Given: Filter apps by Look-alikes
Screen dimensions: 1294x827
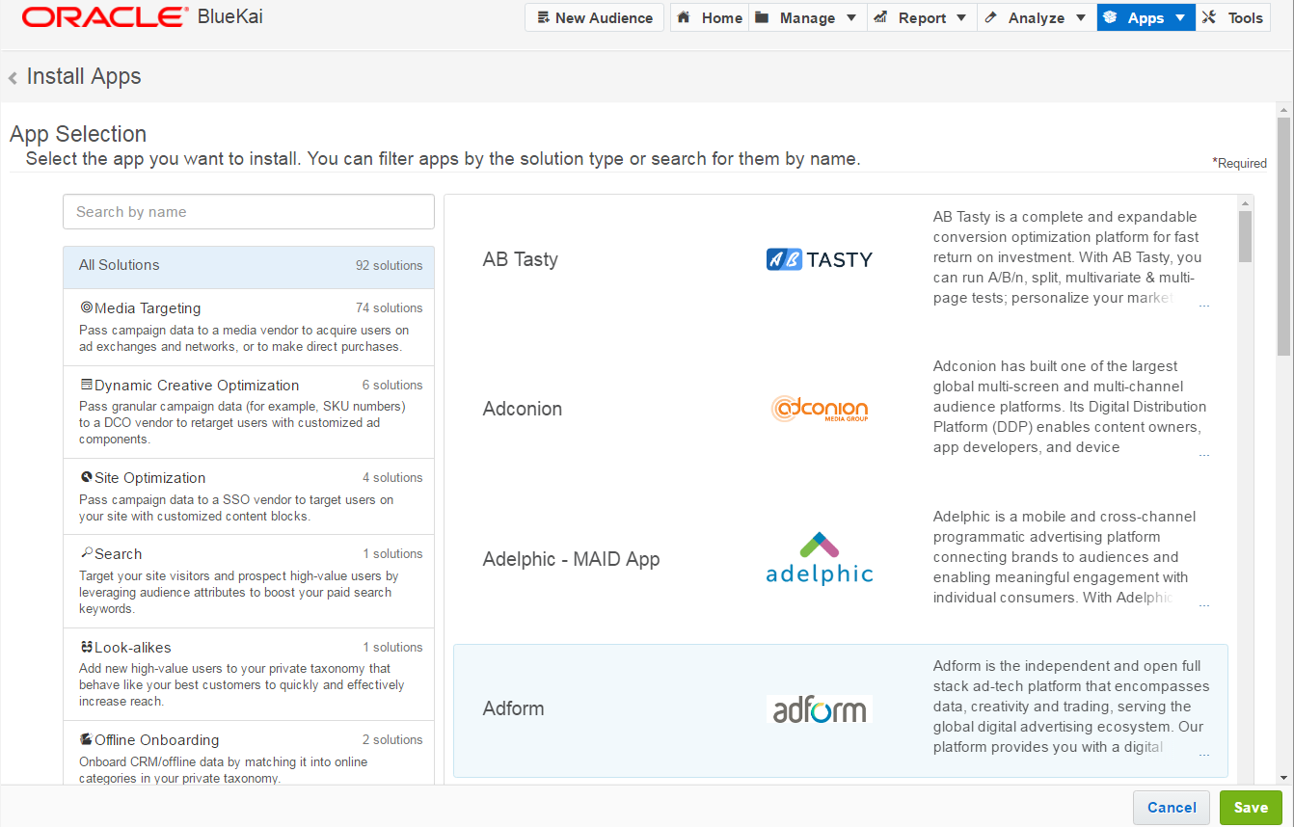Looking at the screenshot, I should coord(249,674).
